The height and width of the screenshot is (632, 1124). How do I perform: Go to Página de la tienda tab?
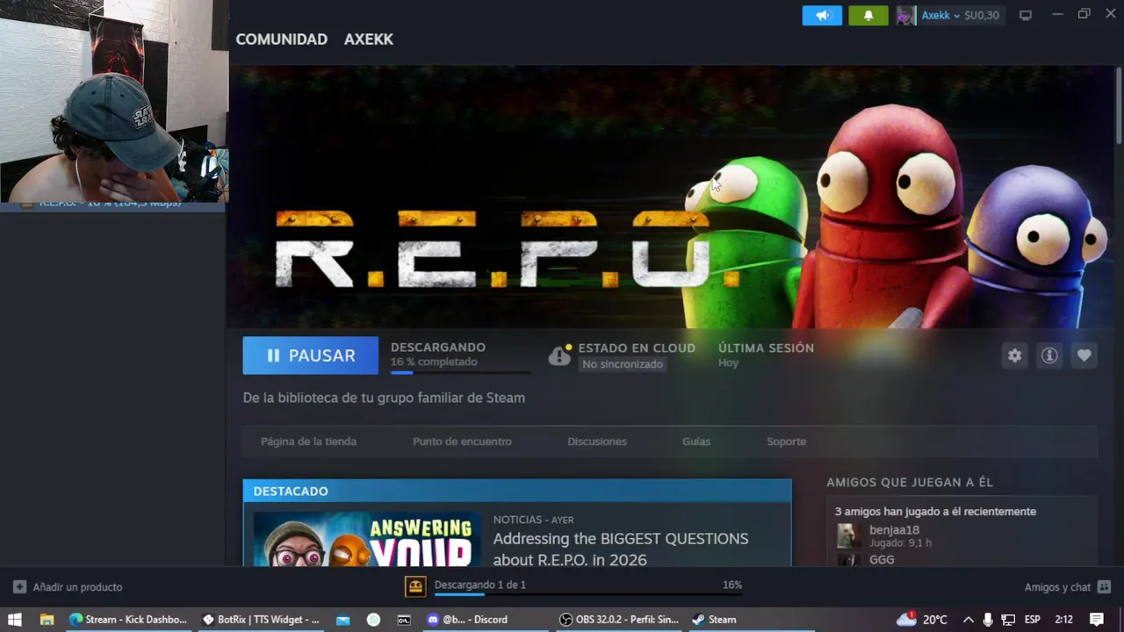click(x=308, y=442)
